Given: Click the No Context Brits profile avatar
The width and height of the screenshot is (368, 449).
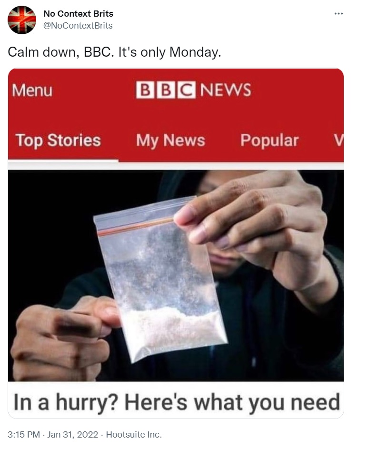Looking at the screenshot, I should pos(22,20).
